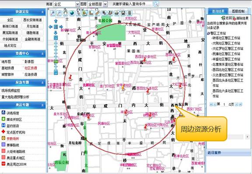The height and width of the screenshot is (174, 252).
Task: Open 大红罗社区警区工作站 result
Action: coord(228,49)
